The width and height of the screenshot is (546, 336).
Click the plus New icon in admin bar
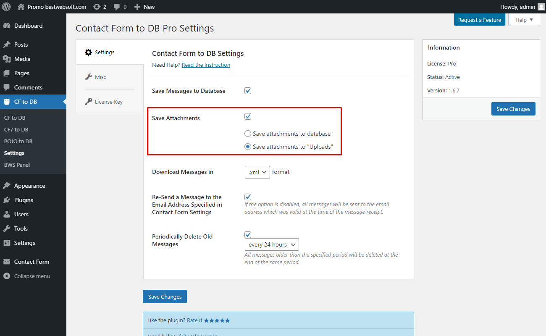(x=137, y=7)
